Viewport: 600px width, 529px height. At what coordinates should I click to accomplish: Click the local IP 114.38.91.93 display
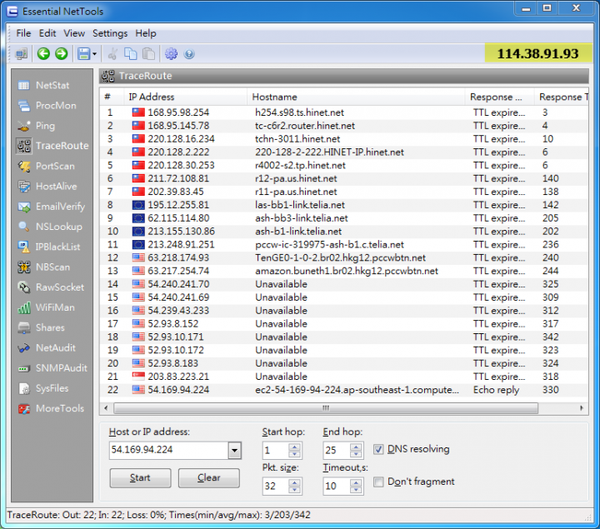(x=537, y=53)
